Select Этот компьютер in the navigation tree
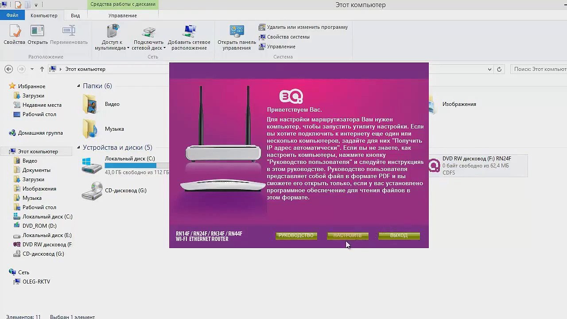 pos(38,152)
